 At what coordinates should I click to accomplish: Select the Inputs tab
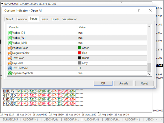[x=34, y=19]
